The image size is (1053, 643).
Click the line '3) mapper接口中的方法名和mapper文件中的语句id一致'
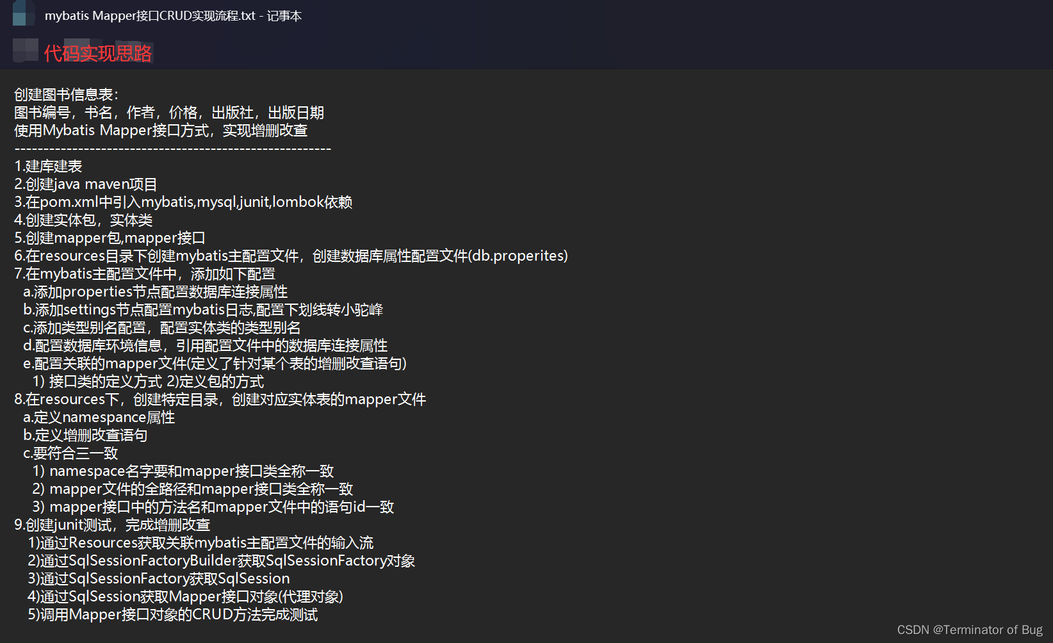213,507
